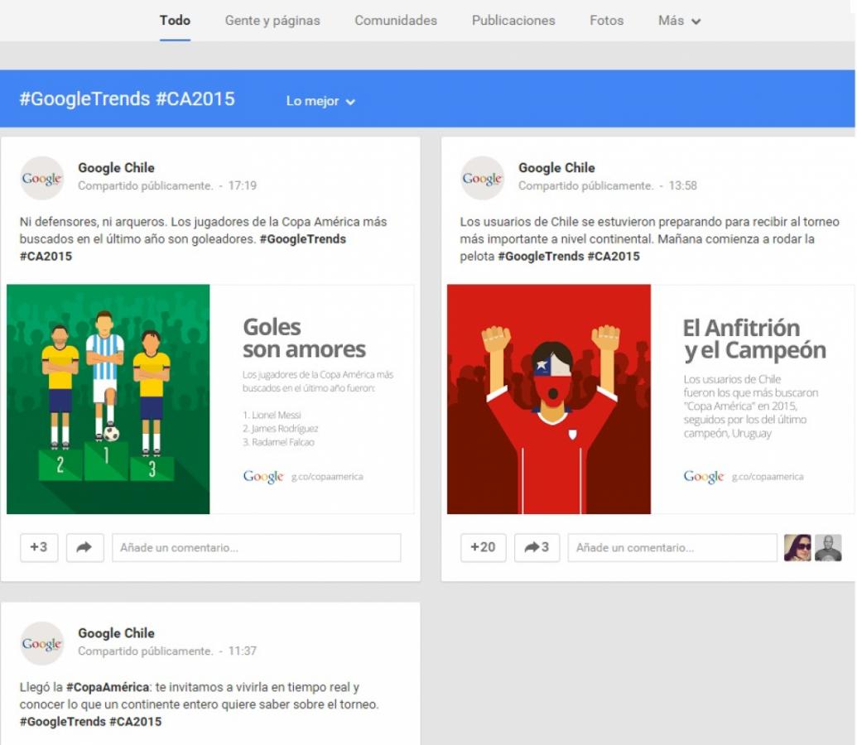Open the Gente y páginas tab
The width and height of the screenshot is (857, 745).
(x=272, y=21)
